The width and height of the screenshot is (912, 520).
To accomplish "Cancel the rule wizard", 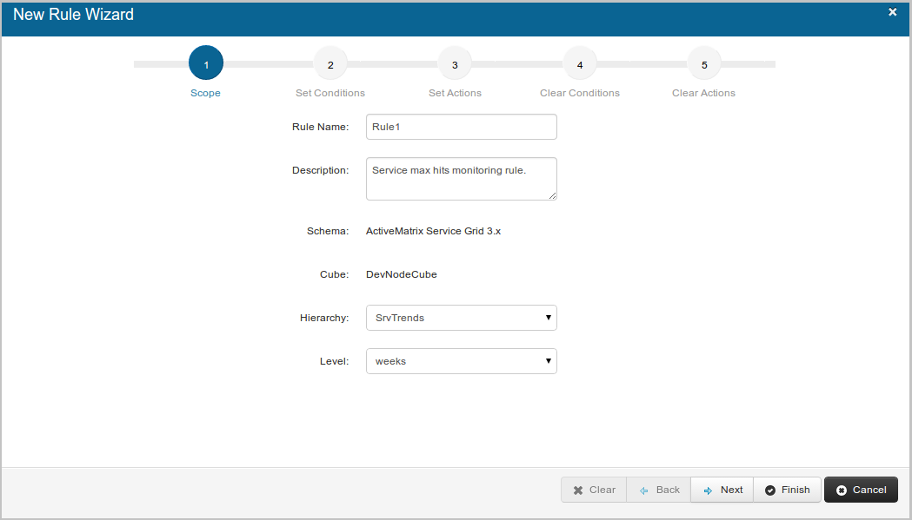I will pos(861,490).
